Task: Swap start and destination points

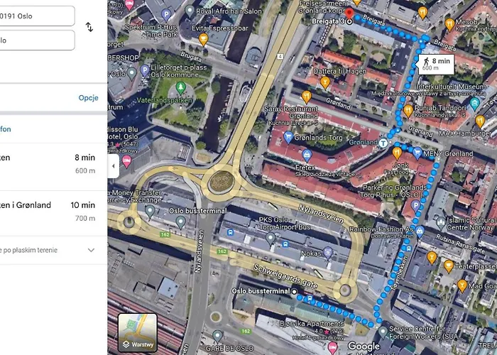Action: (89, 27)
